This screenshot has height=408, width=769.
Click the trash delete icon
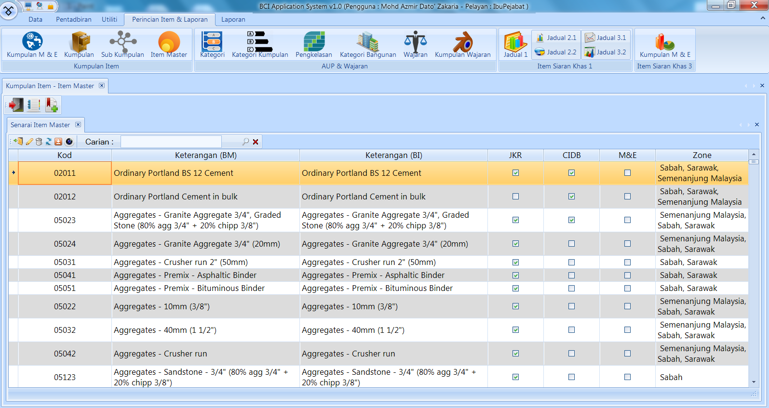point(39,142)
